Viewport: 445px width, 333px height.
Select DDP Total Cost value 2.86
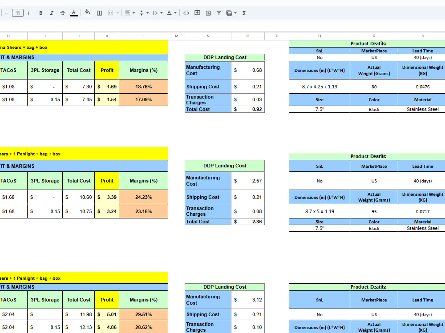tap(248, 222)
